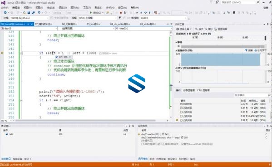Click the green Continue play icon

pos(91,13)
